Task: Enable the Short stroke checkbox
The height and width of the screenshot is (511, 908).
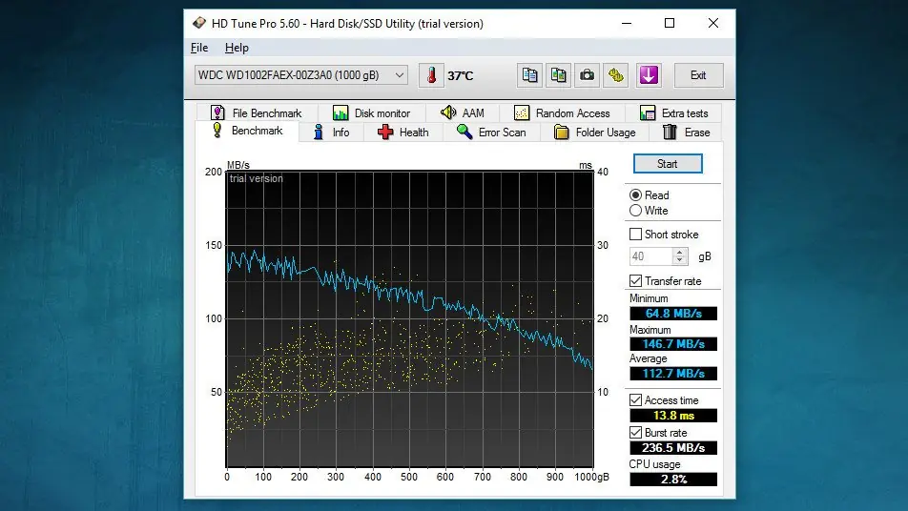Action: point(636,235)
